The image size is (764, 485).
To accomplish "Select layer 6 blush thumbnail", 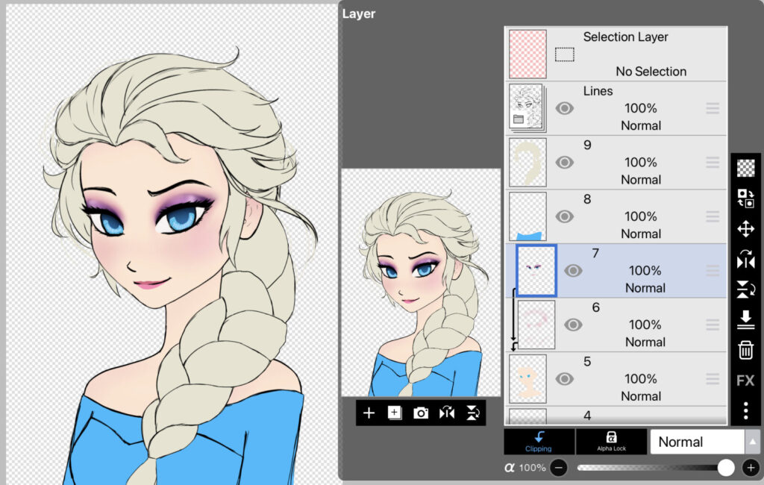I will [x=536, y=325].
